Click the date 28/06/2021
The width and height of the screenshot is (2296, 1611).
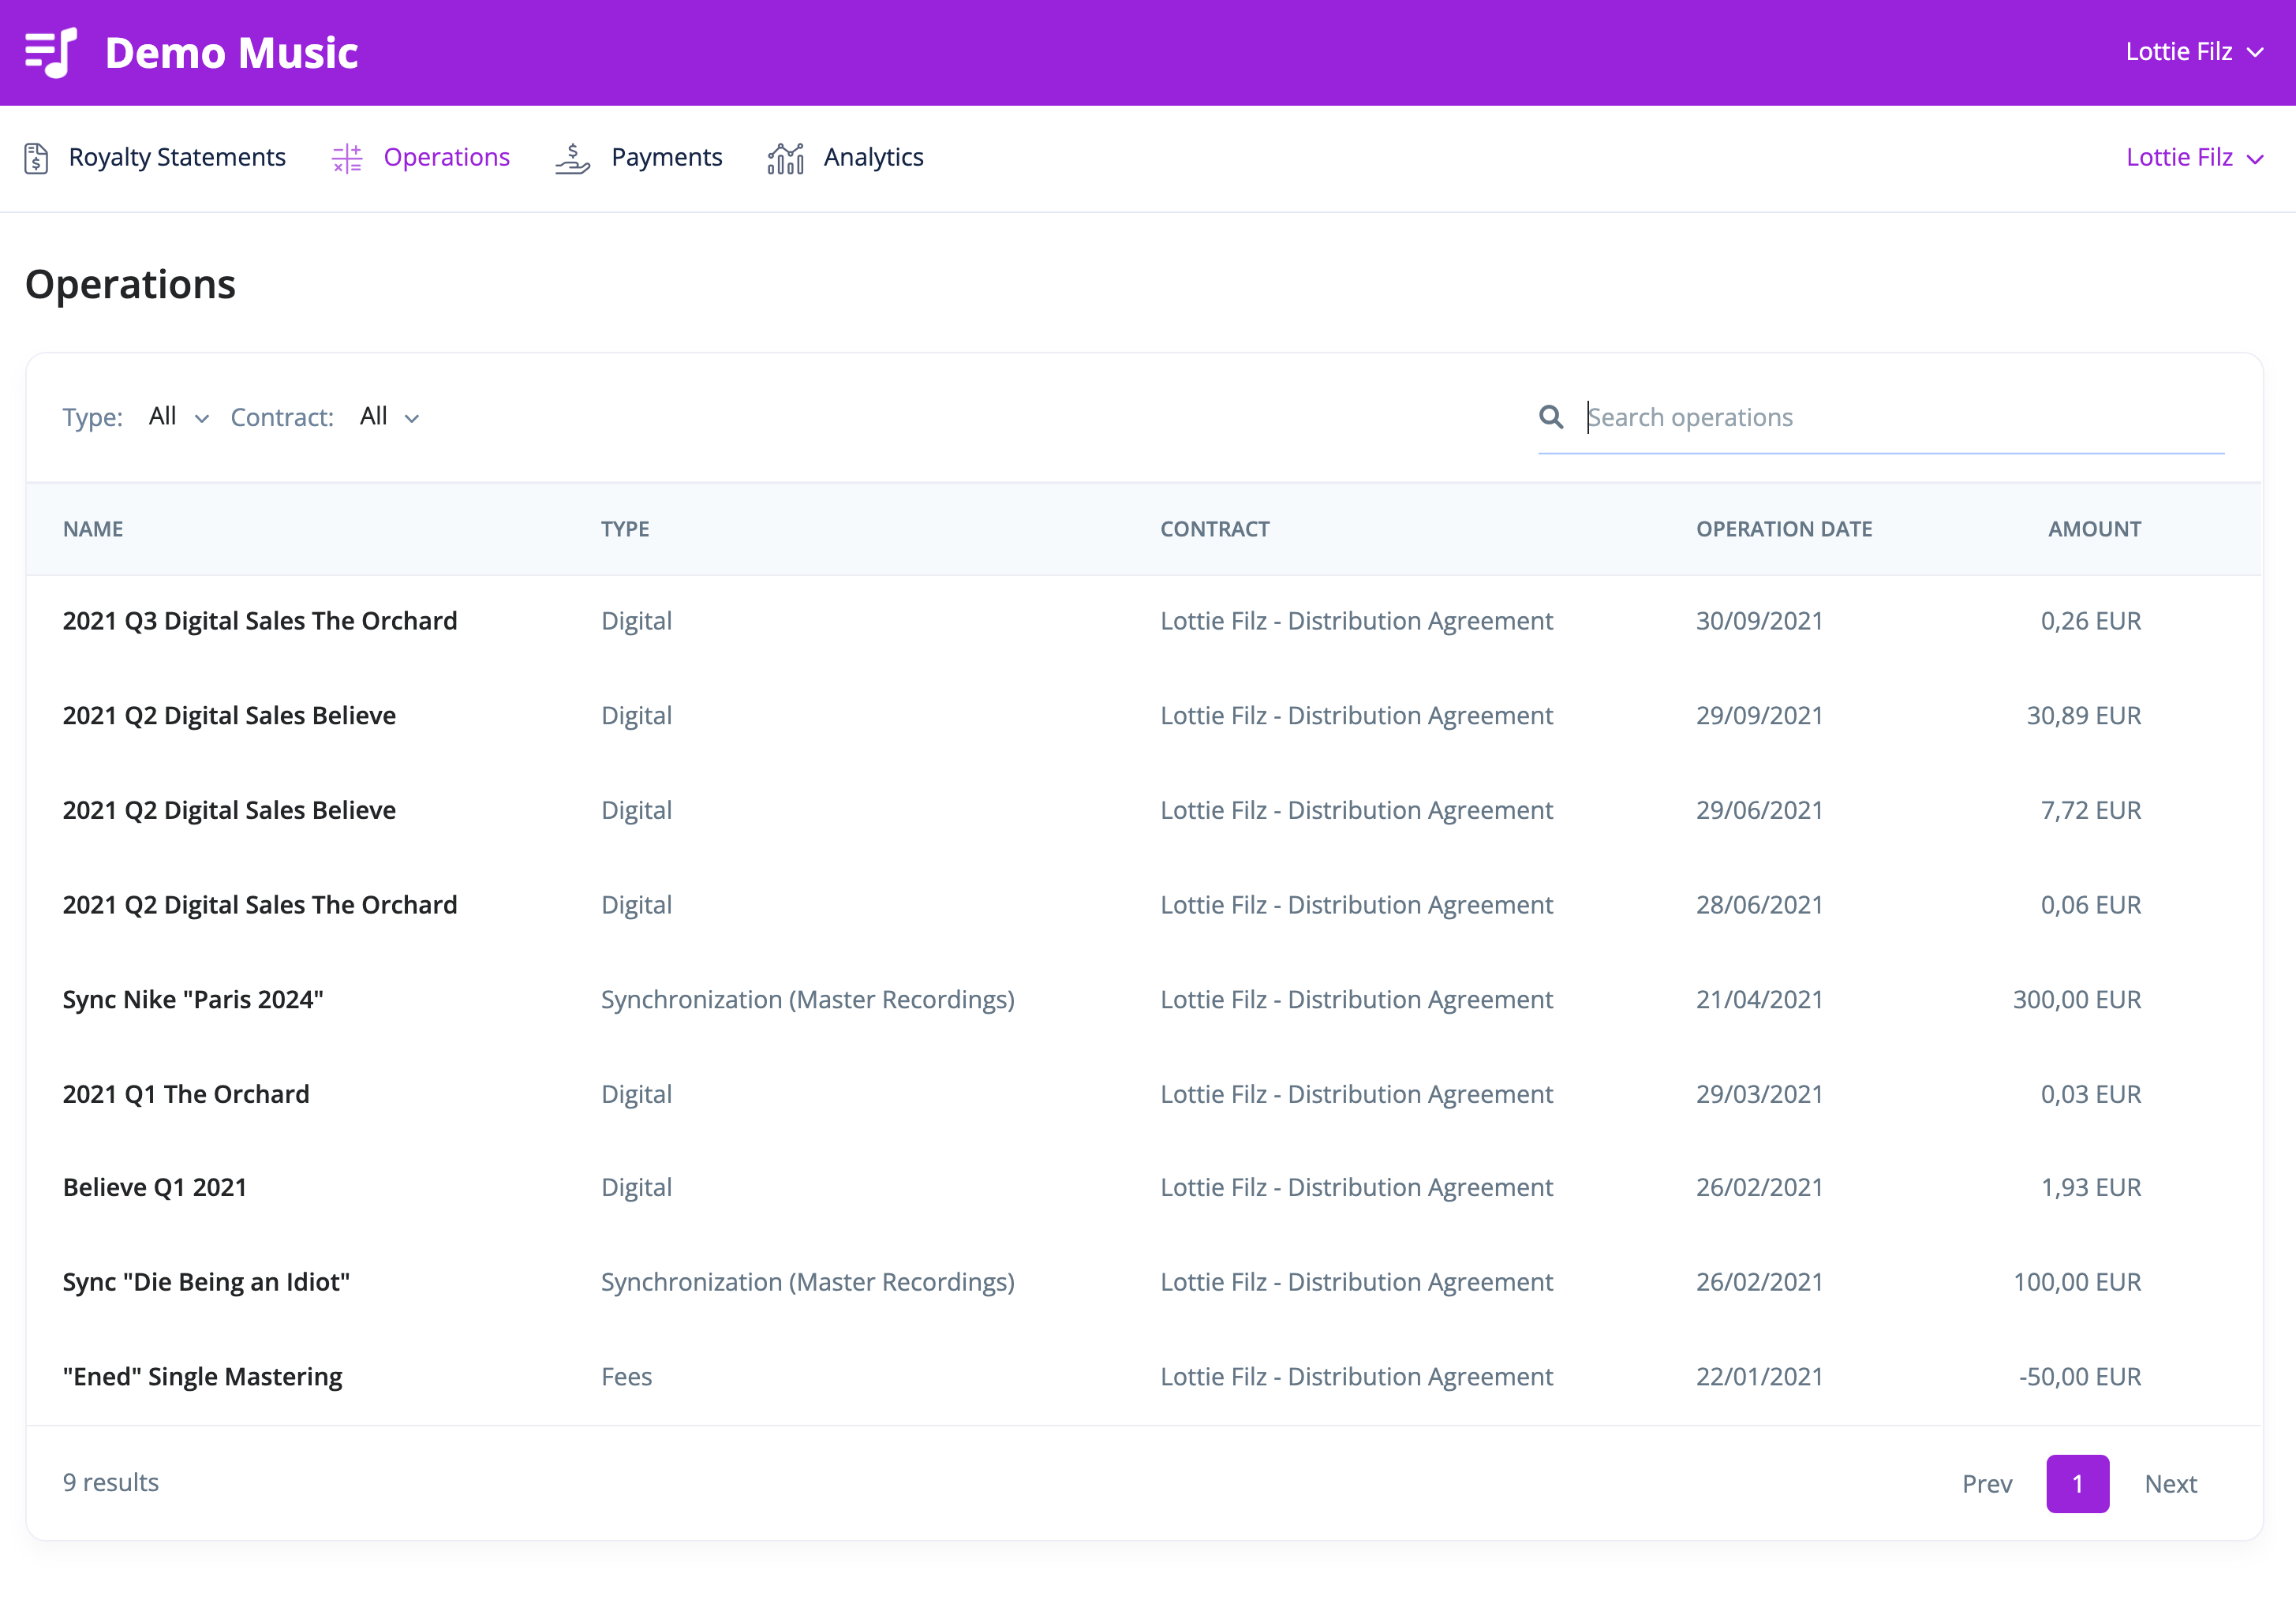pyautogui.click(x=1759, y=905)
